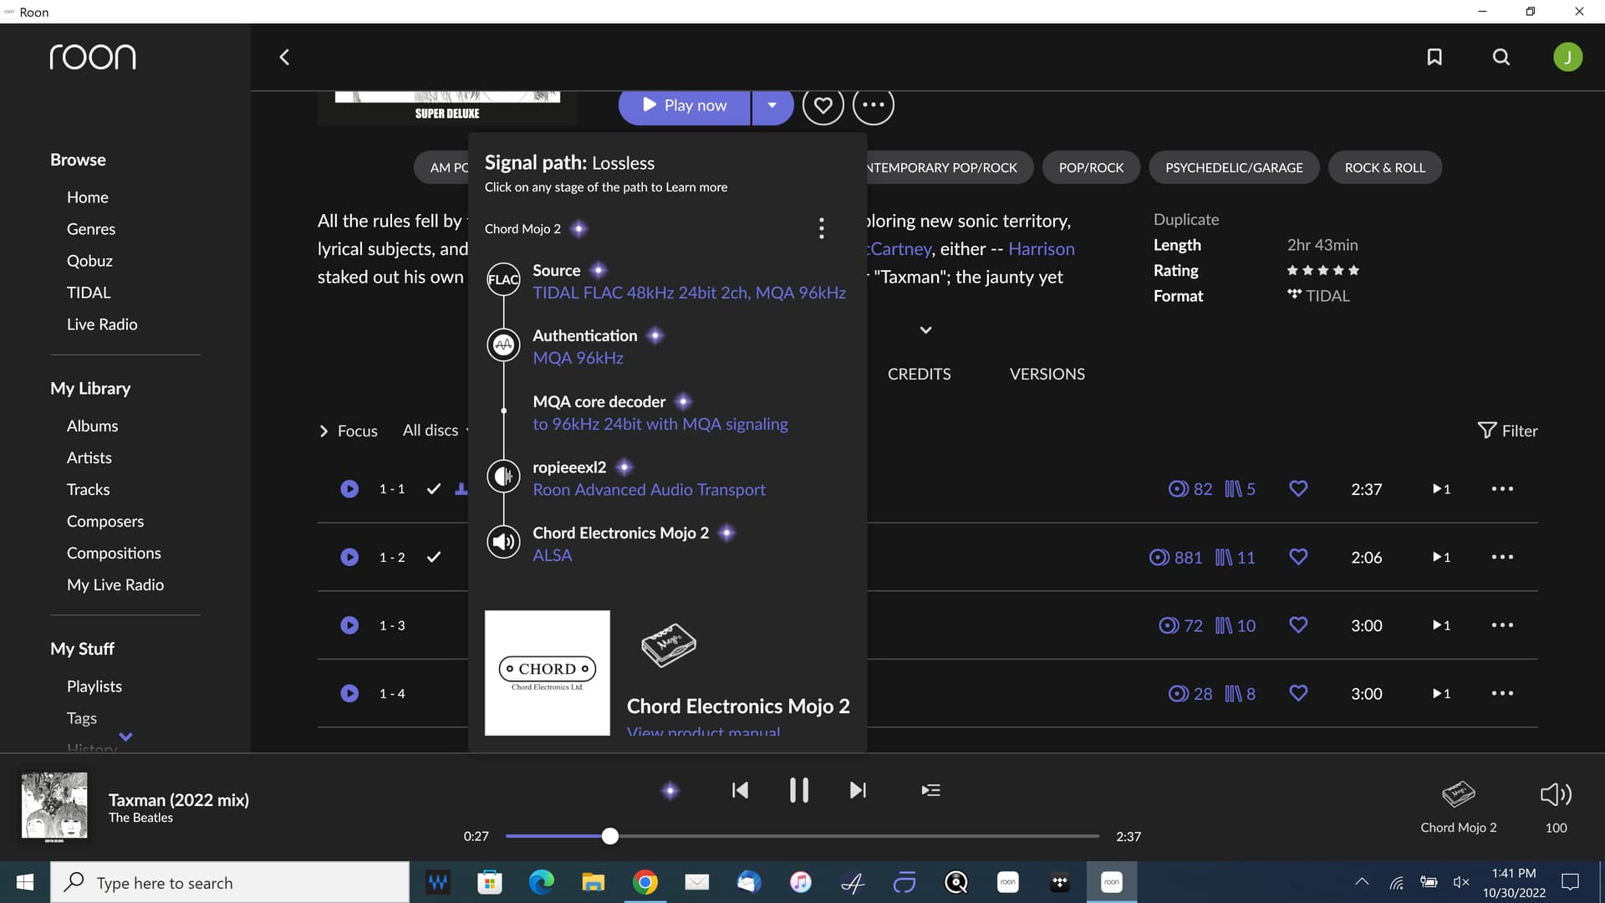Image resolution: width=1605 pixels, height=903 pixels.
Task: Click the Revolver album art in now playing
Action: coord(54,807)
